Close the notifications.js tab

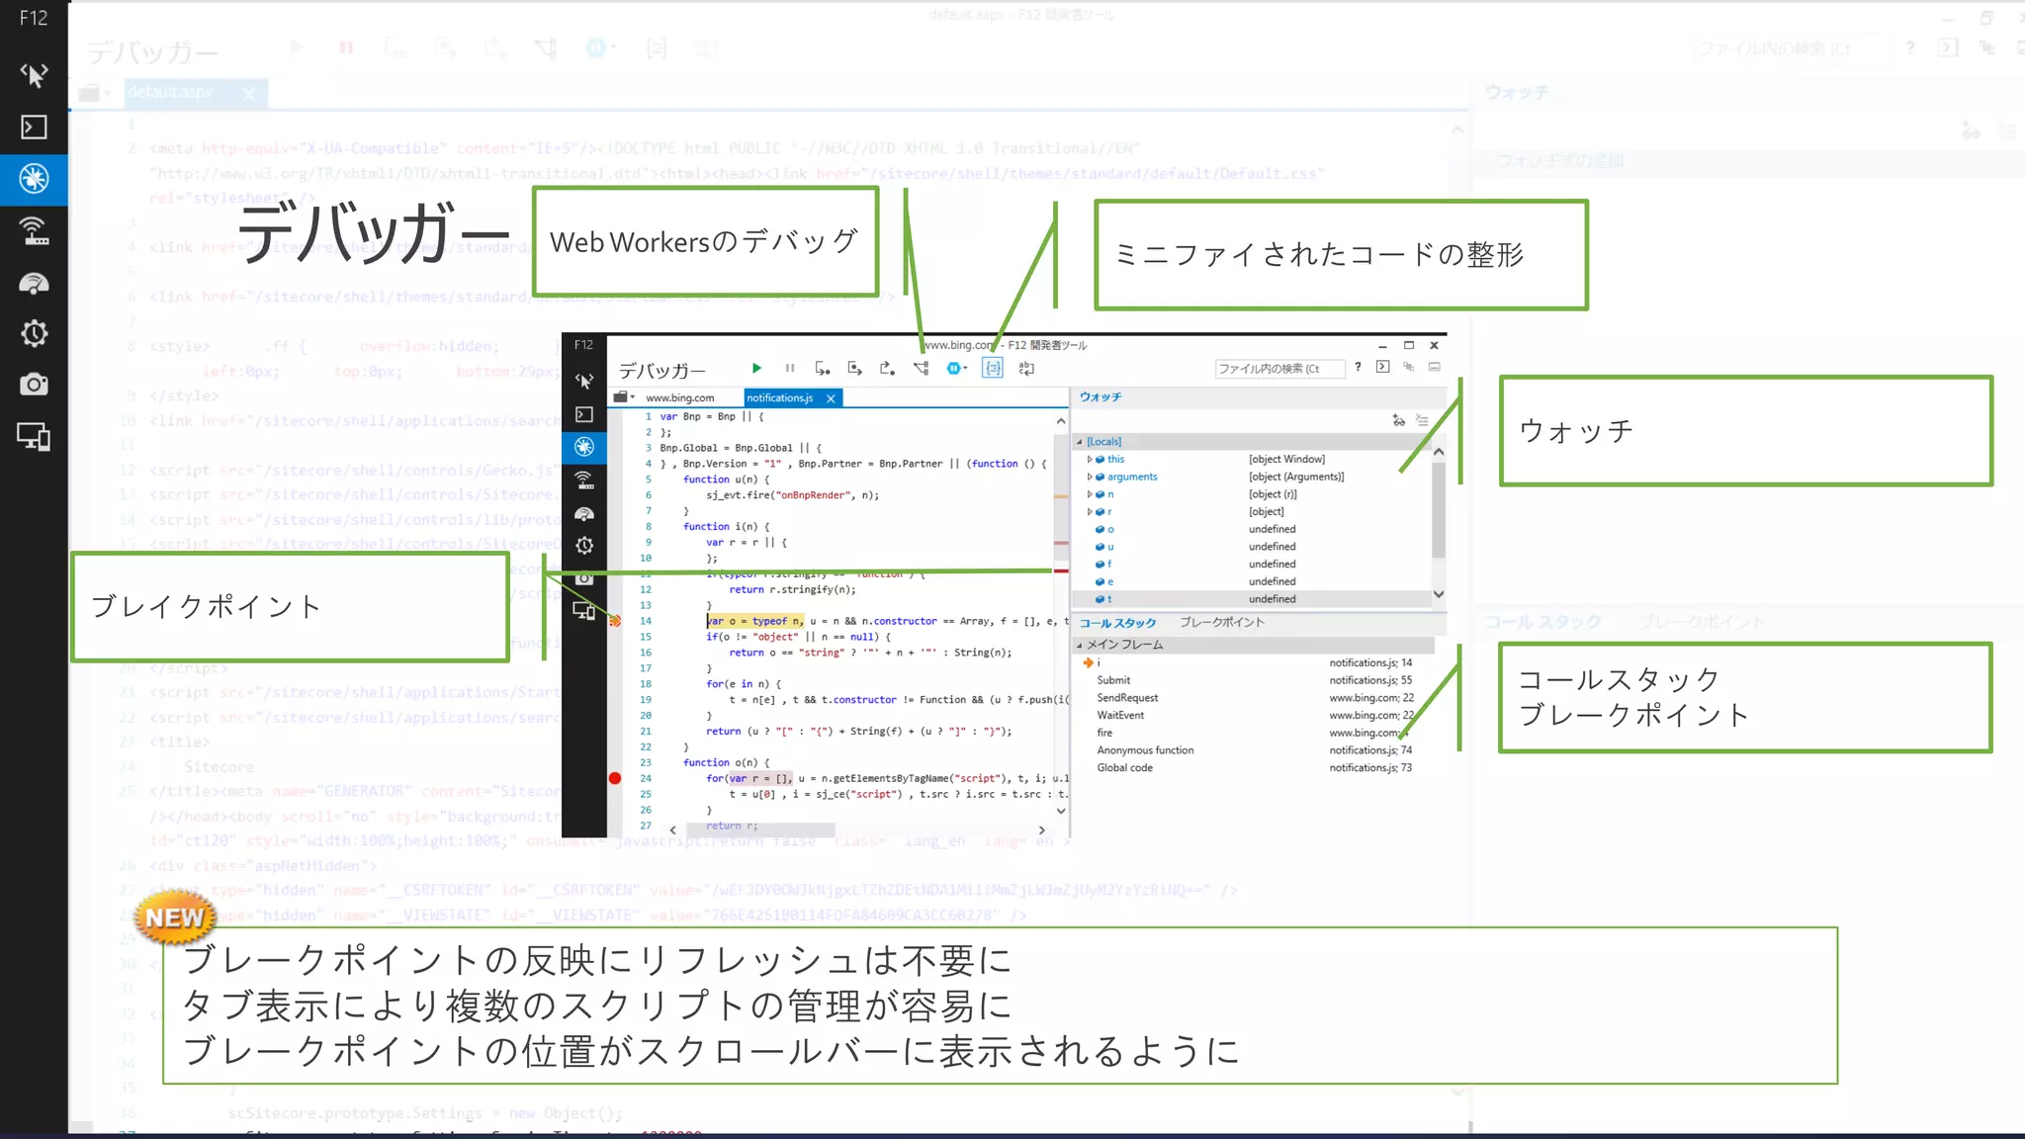pos(831,397)
